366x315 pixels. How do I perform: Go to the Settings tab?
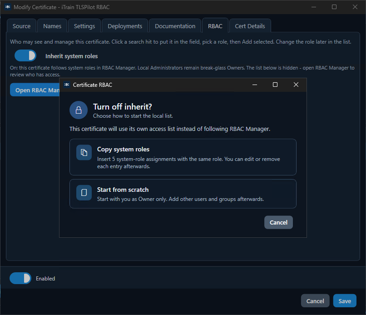84,26
